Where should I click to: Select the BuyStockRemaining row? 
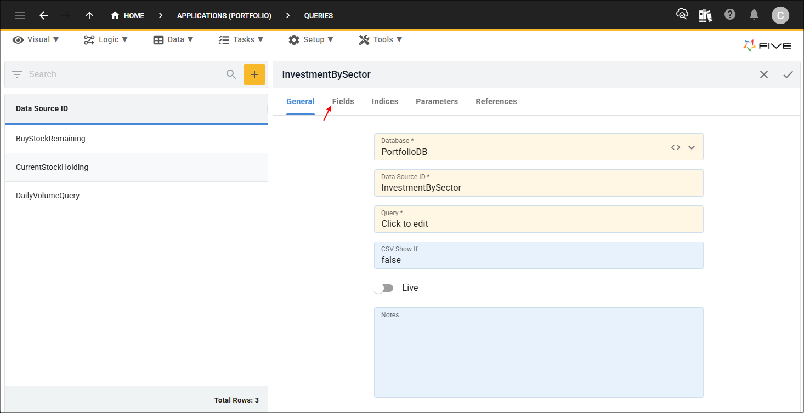click(x=136, y=139)
